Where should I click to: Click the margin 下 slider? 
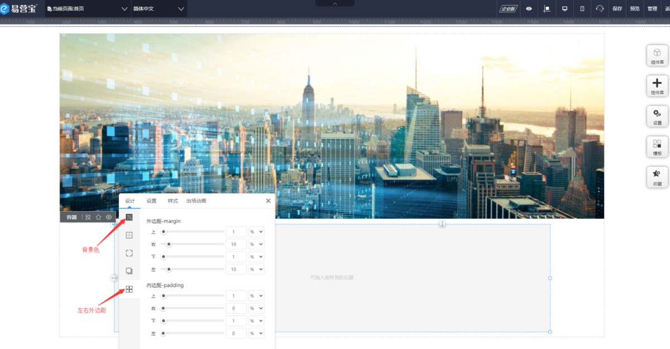pos(192,257)
